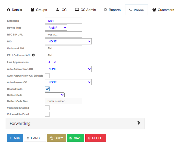This screenshot has width=178, height=144.
Task: Select the Phone tab
Action: pos(136,10)
